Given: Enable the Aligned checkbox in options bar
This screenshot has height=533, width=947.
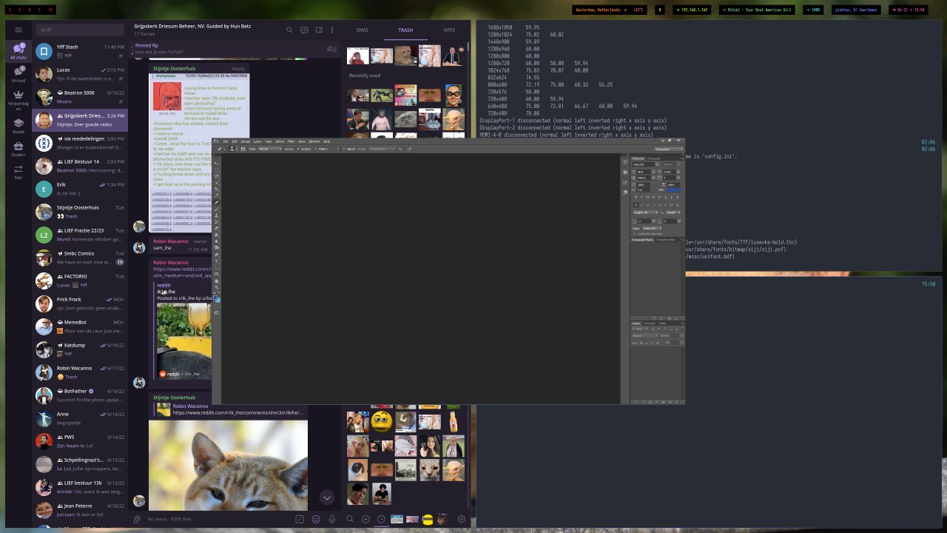Looking at the screenshot, I should point(344,149).
